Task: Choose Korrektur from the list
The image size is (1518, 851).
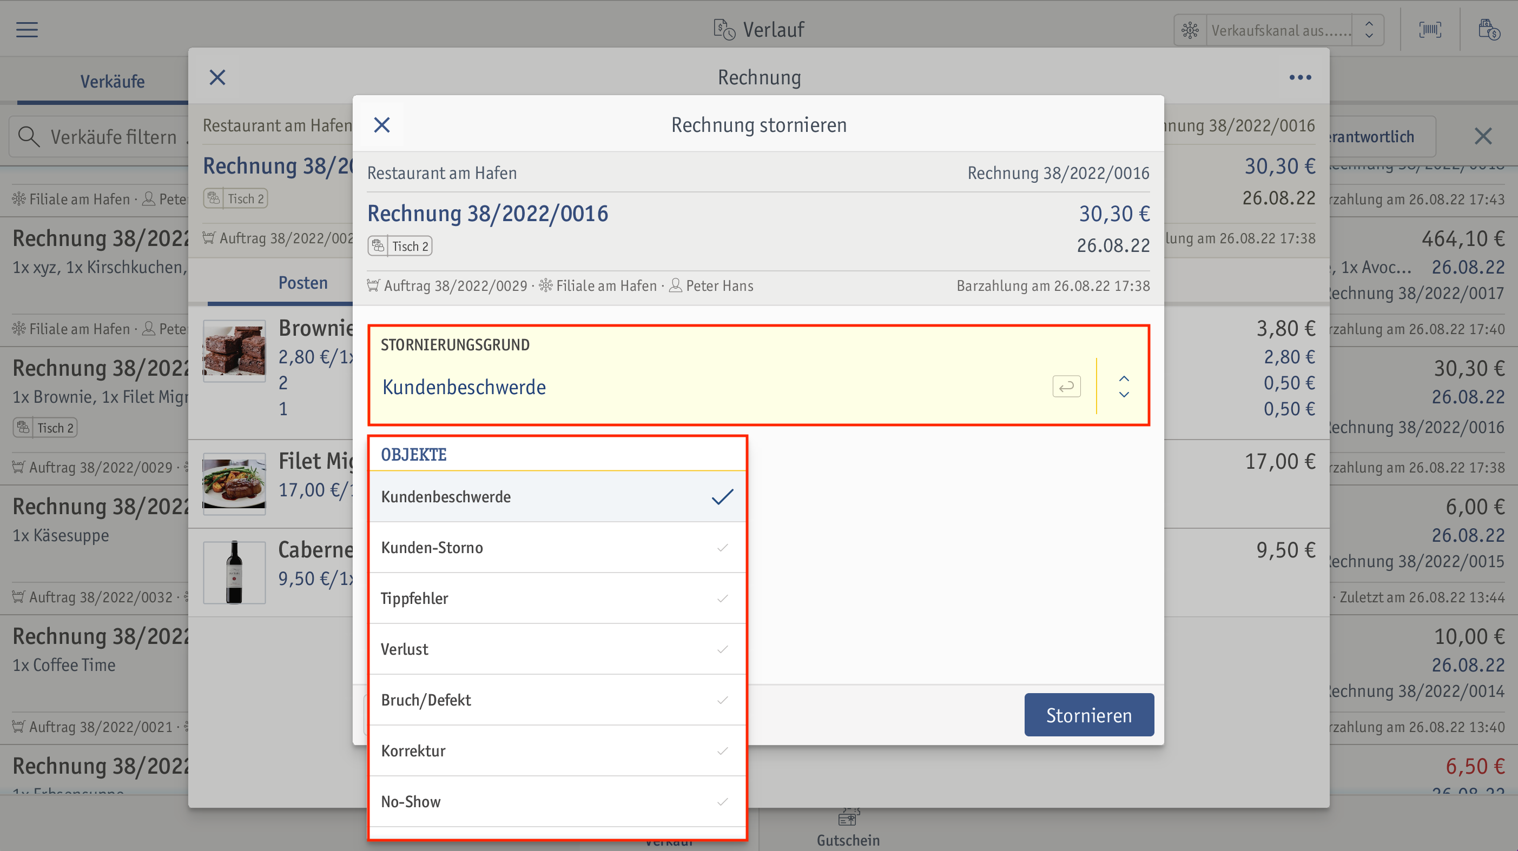Action: [x=557, y=751]
